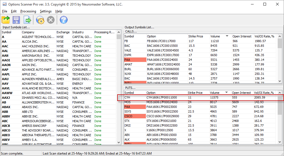Start processing with the gear icon
Viewport: 284px width, 156px height.
(x=40, y=20)
